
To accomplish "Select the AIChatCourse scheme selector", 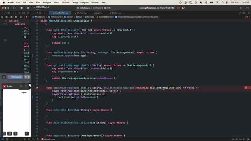I will click(84, 8).
